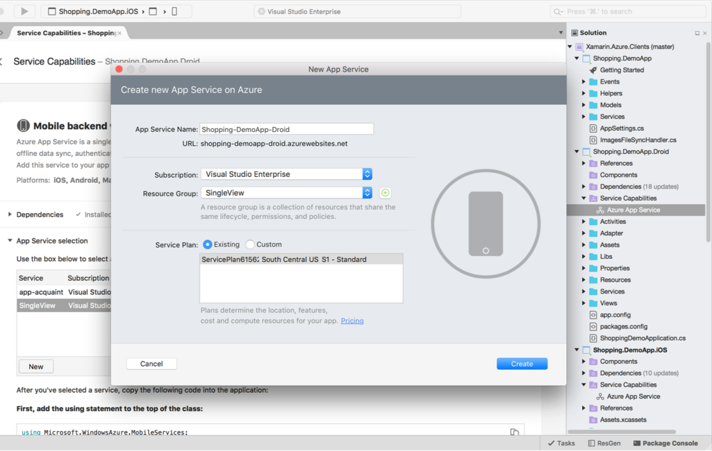Screen dimensions: 712x451
Task: Open the Resource Group dropdown
Action: coord(287,193)
